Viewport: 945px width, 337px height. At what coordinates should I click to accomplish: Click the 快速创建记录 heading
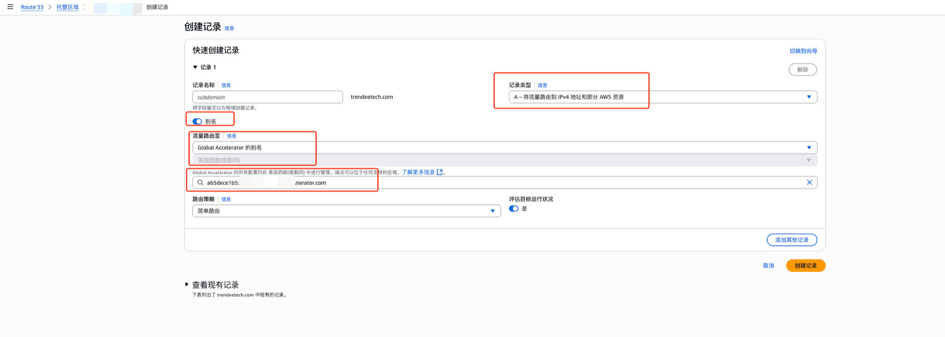click(x=216, y=50)
